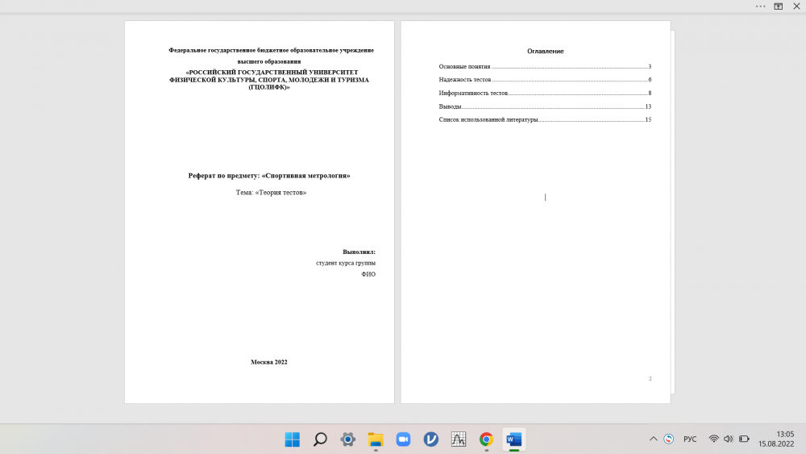The width and height of the screenshot is (806, 454).
Task: Switch to Google Chrome on taskbar
Action: [x=486, y=439]
